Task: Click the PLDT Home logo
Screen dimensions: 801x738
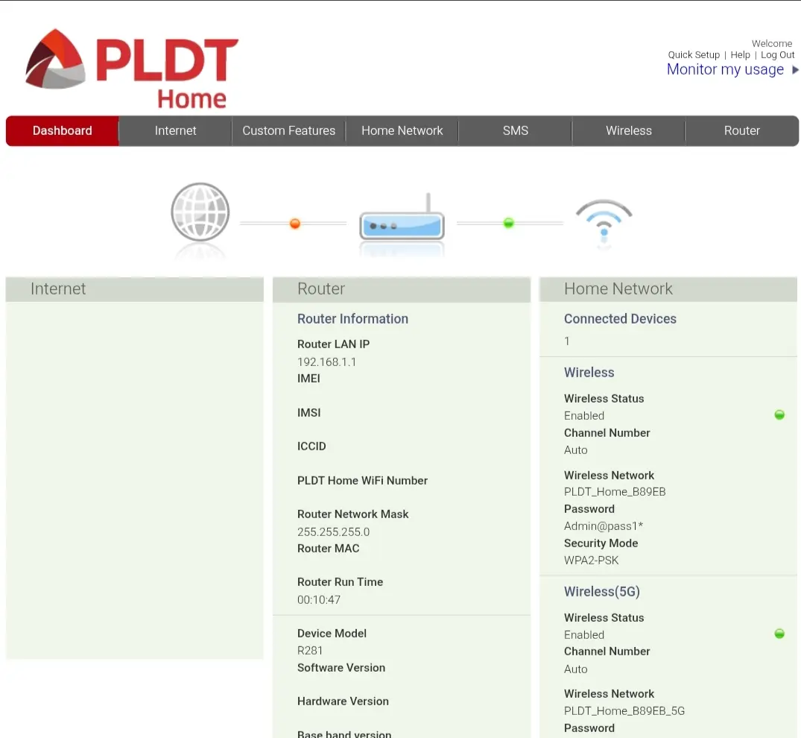Action: (x=131, y=69)
